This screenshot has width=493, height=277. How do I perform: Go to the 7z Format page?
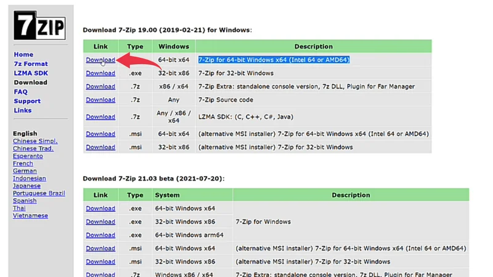point(31,64)
